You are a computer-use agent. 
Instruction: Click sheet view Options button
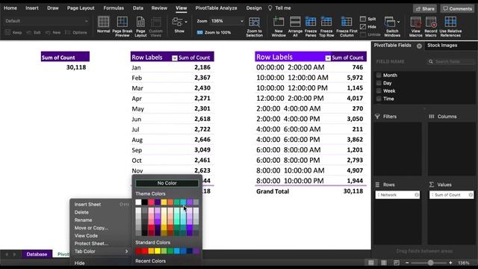pyautogui.click(x=76, y=32)
